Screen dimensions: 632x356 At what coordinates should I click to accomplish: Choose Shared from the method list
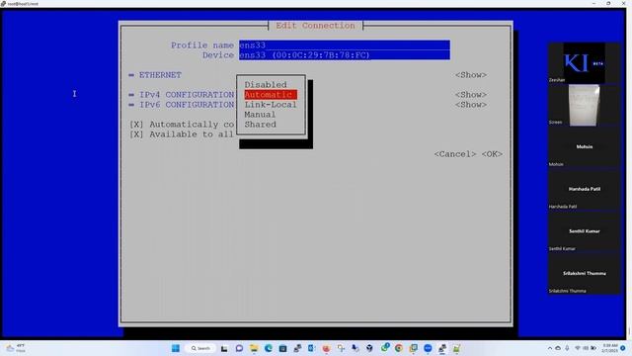[x=260, y=125]
